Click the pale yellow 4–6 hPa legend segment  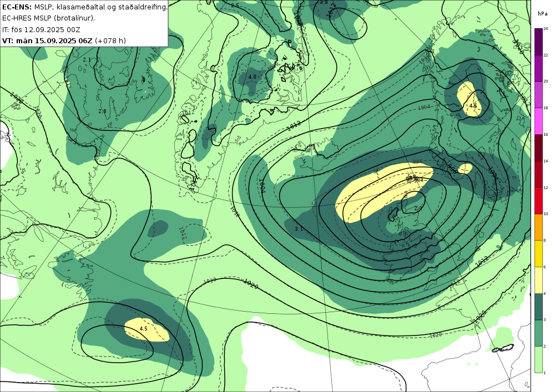(x=539, y=280)
